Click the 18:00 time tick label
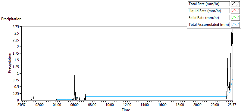The height and width of the screenshot is (112, 241). click(180, 105)
